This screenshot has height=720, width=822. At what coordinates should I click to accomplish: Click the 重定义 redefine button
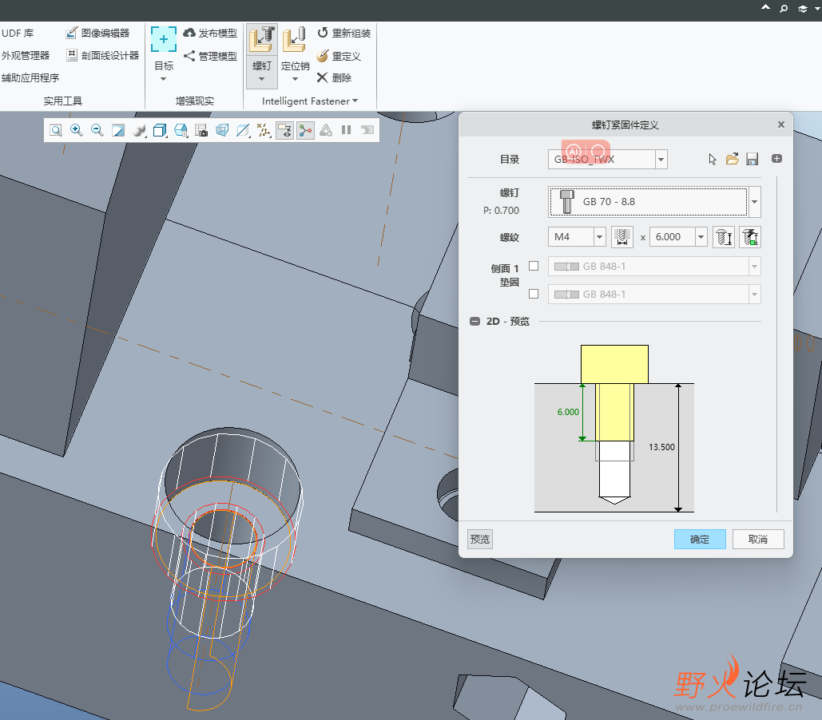click(339, 56)
